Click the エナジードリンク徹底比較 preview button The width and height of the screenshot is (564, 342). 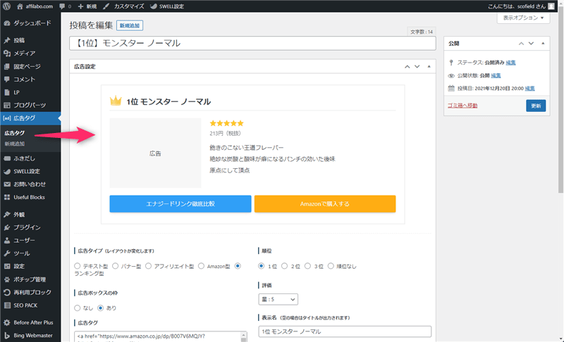point(180,204)
